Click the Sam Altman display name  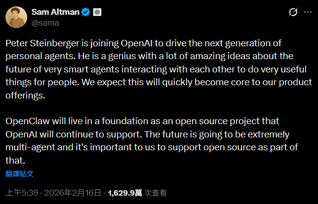click(x=54, y=12)
